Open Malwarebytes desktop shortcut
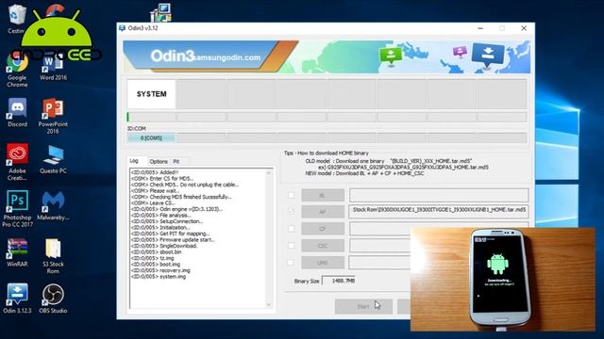Image resolution: width=604 pixels, height=339 pixels. (53, 205)
